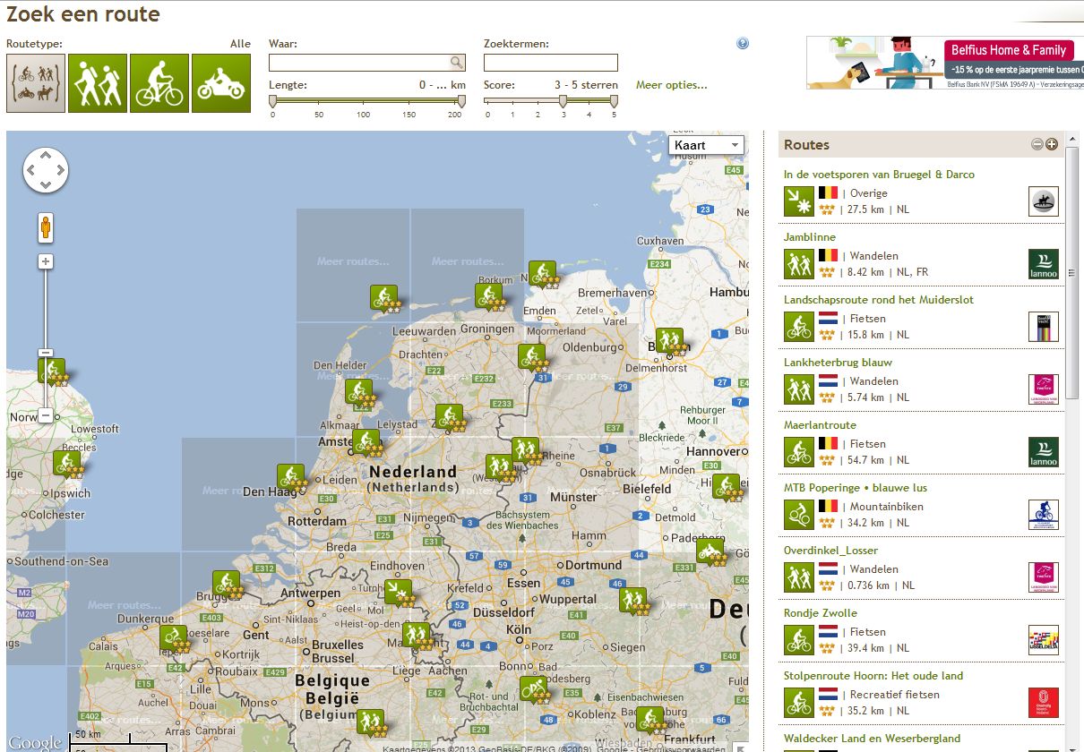Click the Street View pegman icon
This screenshot has height=752, width=1084.
point(46,228)
